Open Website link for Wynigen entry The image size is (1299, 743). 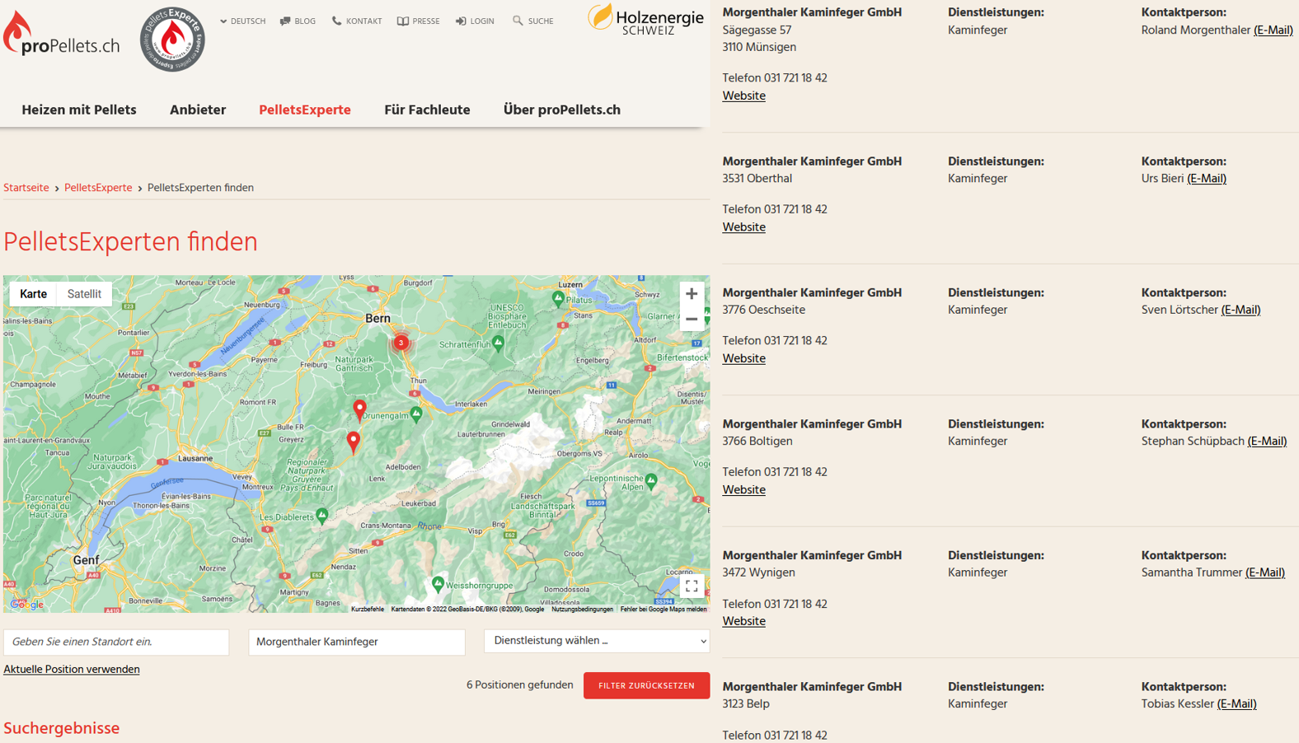(x=744, y=622)
